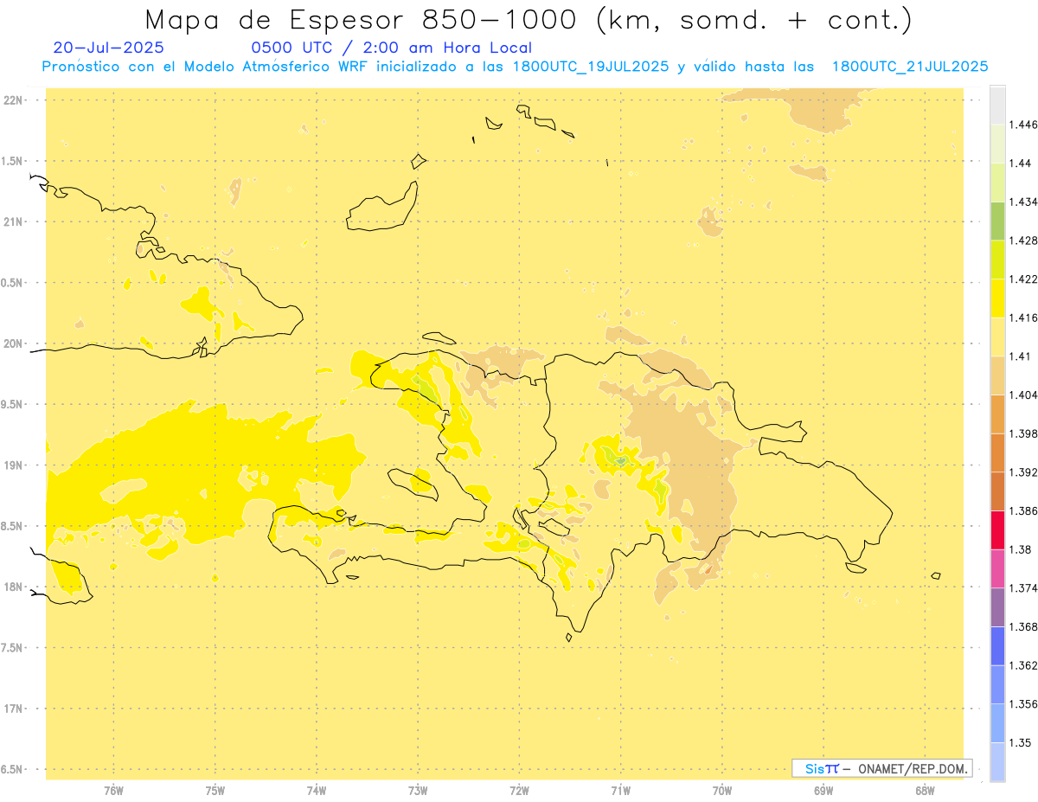Click the '1.416' colorbar value

[1022, 318]
